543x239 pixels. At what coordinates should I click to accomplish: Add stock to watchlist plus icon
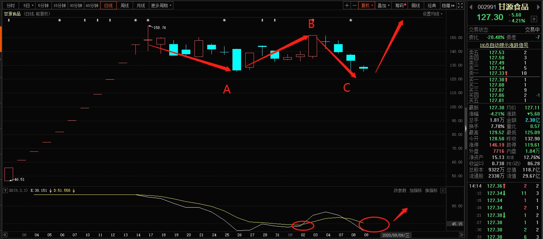click(534, 19)
